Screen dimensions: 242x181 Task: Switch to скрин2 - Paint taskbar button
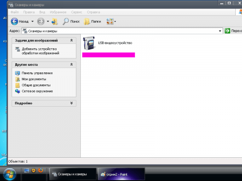coord(121,174)
